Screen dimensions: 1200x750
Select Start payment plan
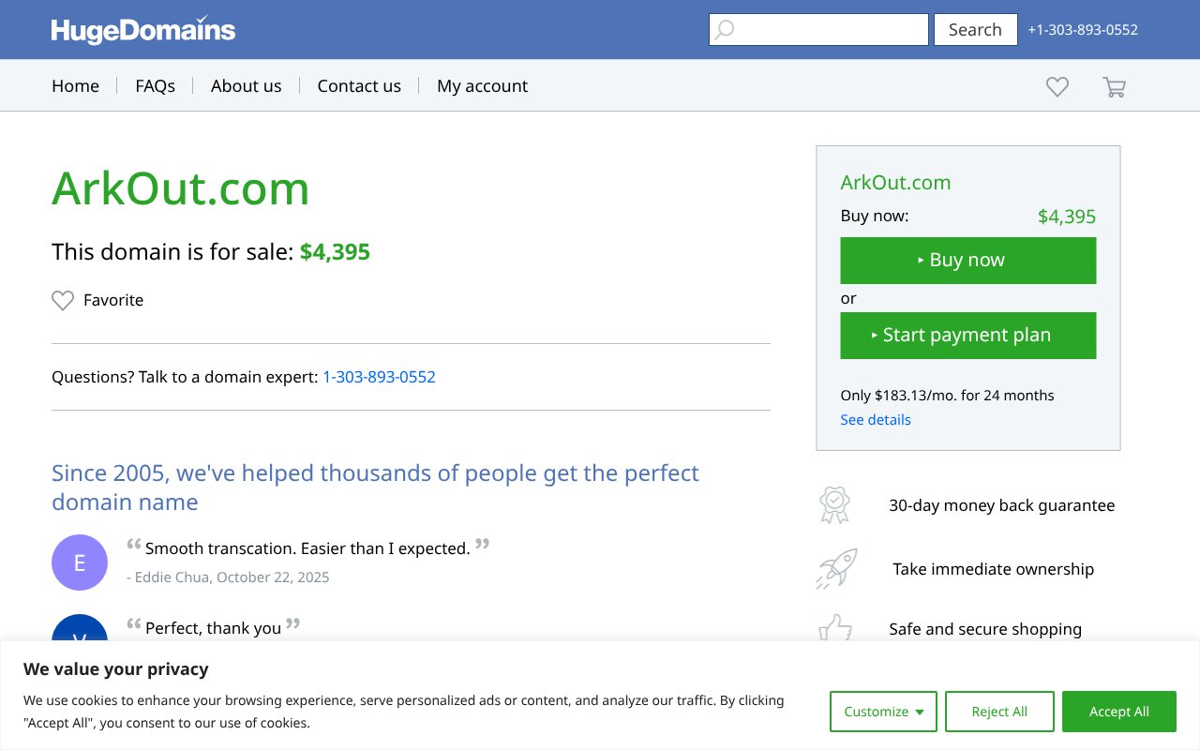(967, 335)
